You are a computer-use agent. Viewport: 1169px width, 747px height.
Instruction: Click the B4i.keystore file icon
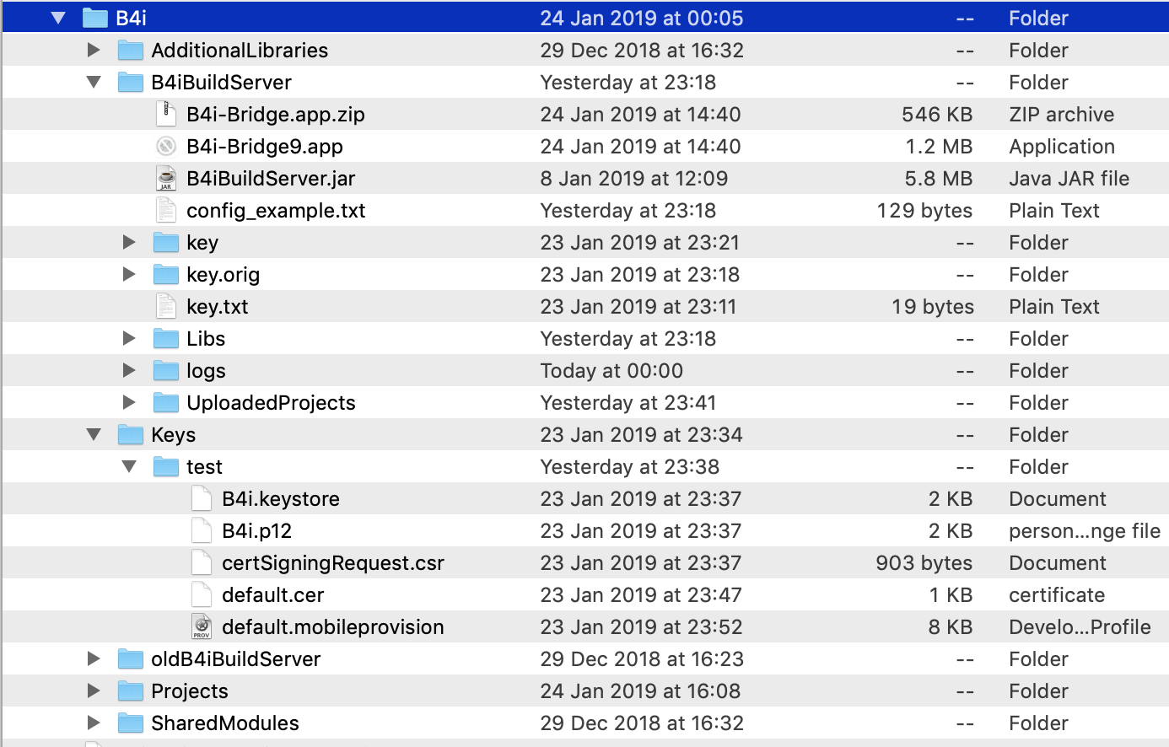[x=202, y=499]
